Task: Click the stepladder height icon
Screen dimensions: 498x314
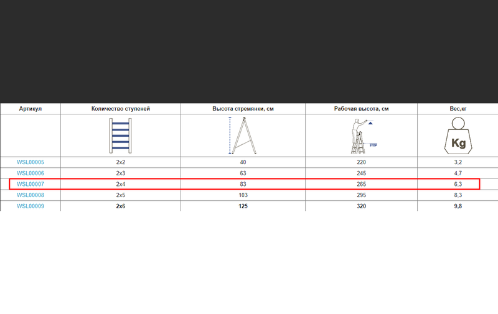Action: click(243, 136)
